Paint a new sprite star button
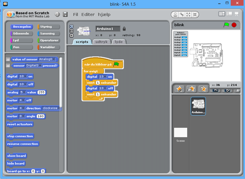Viewport: 245px width, 179px height. click(180, 89)
